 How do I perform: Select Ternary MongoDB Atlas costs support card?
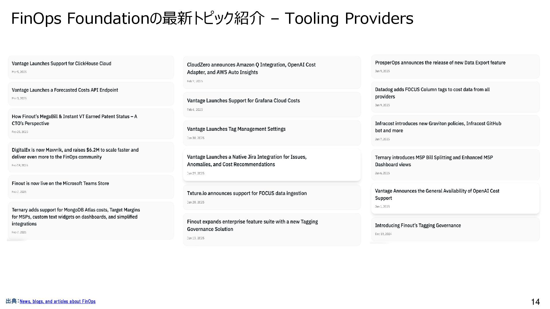click(91, 221)
